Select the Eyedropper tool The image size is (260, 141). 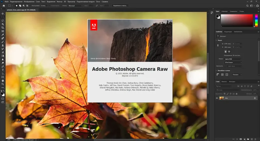tap(3, 35)
